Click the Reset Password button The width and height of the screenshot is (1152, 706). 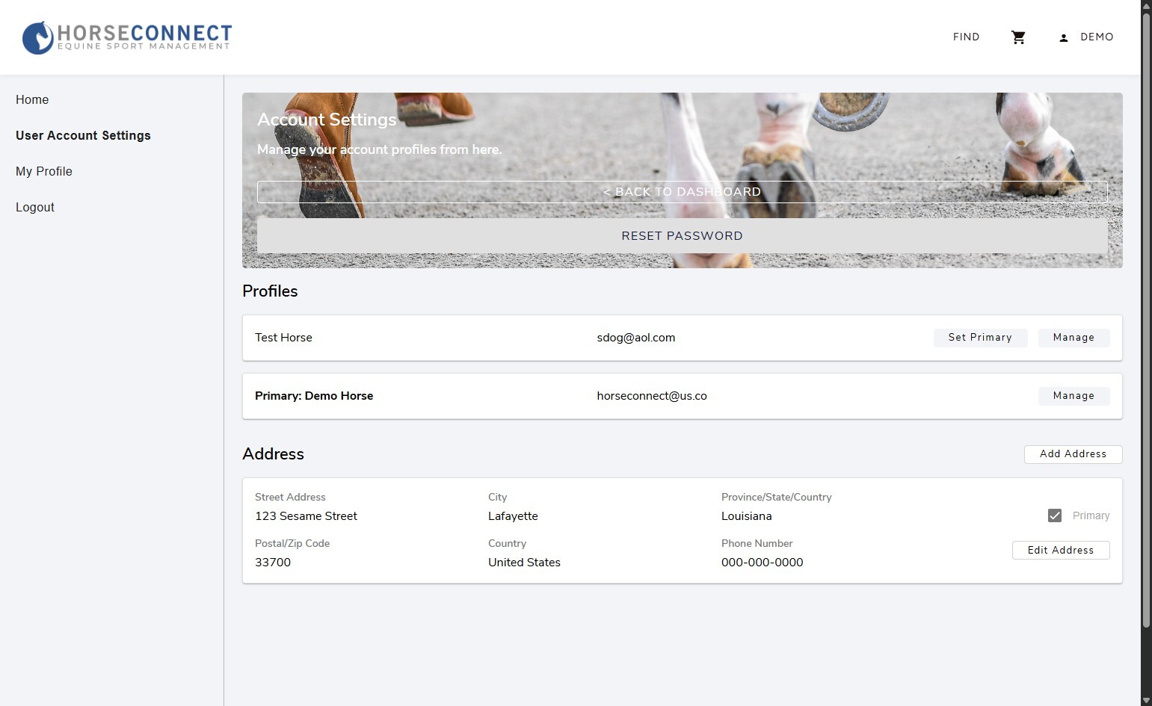point(682,236)
